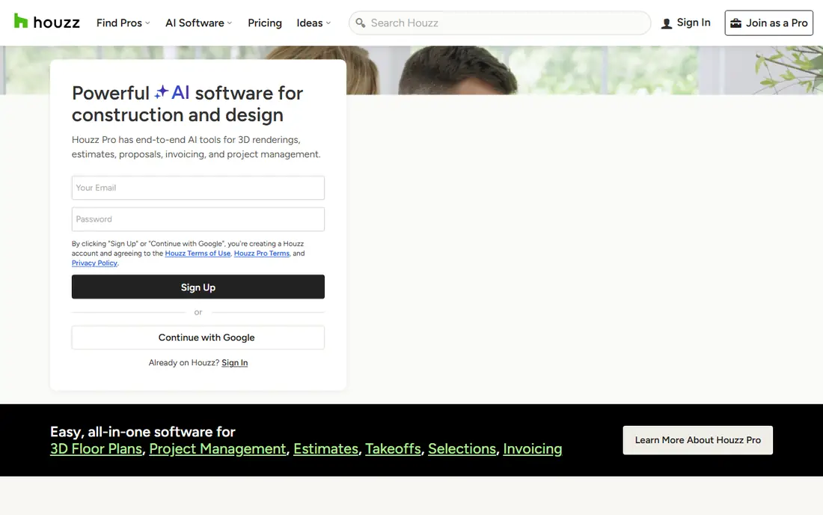Click the Join as a Pro button
The image size is (823, 515).
[x=769, y=23]
